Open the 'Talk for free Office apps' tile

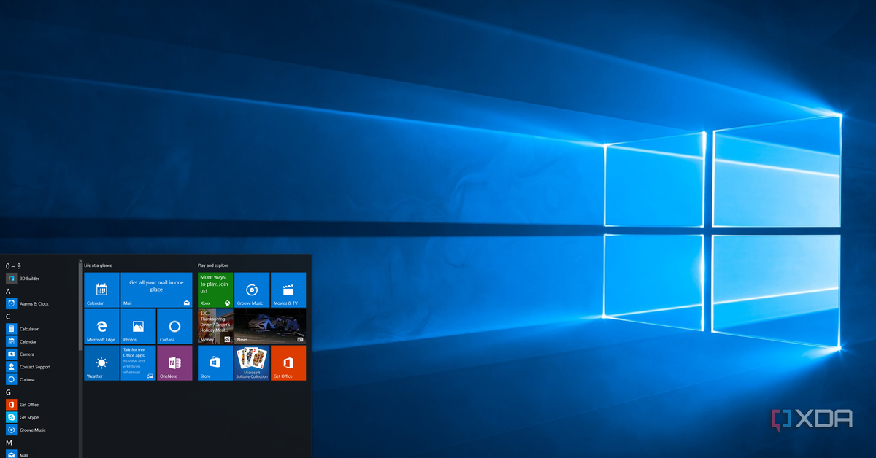138,362
